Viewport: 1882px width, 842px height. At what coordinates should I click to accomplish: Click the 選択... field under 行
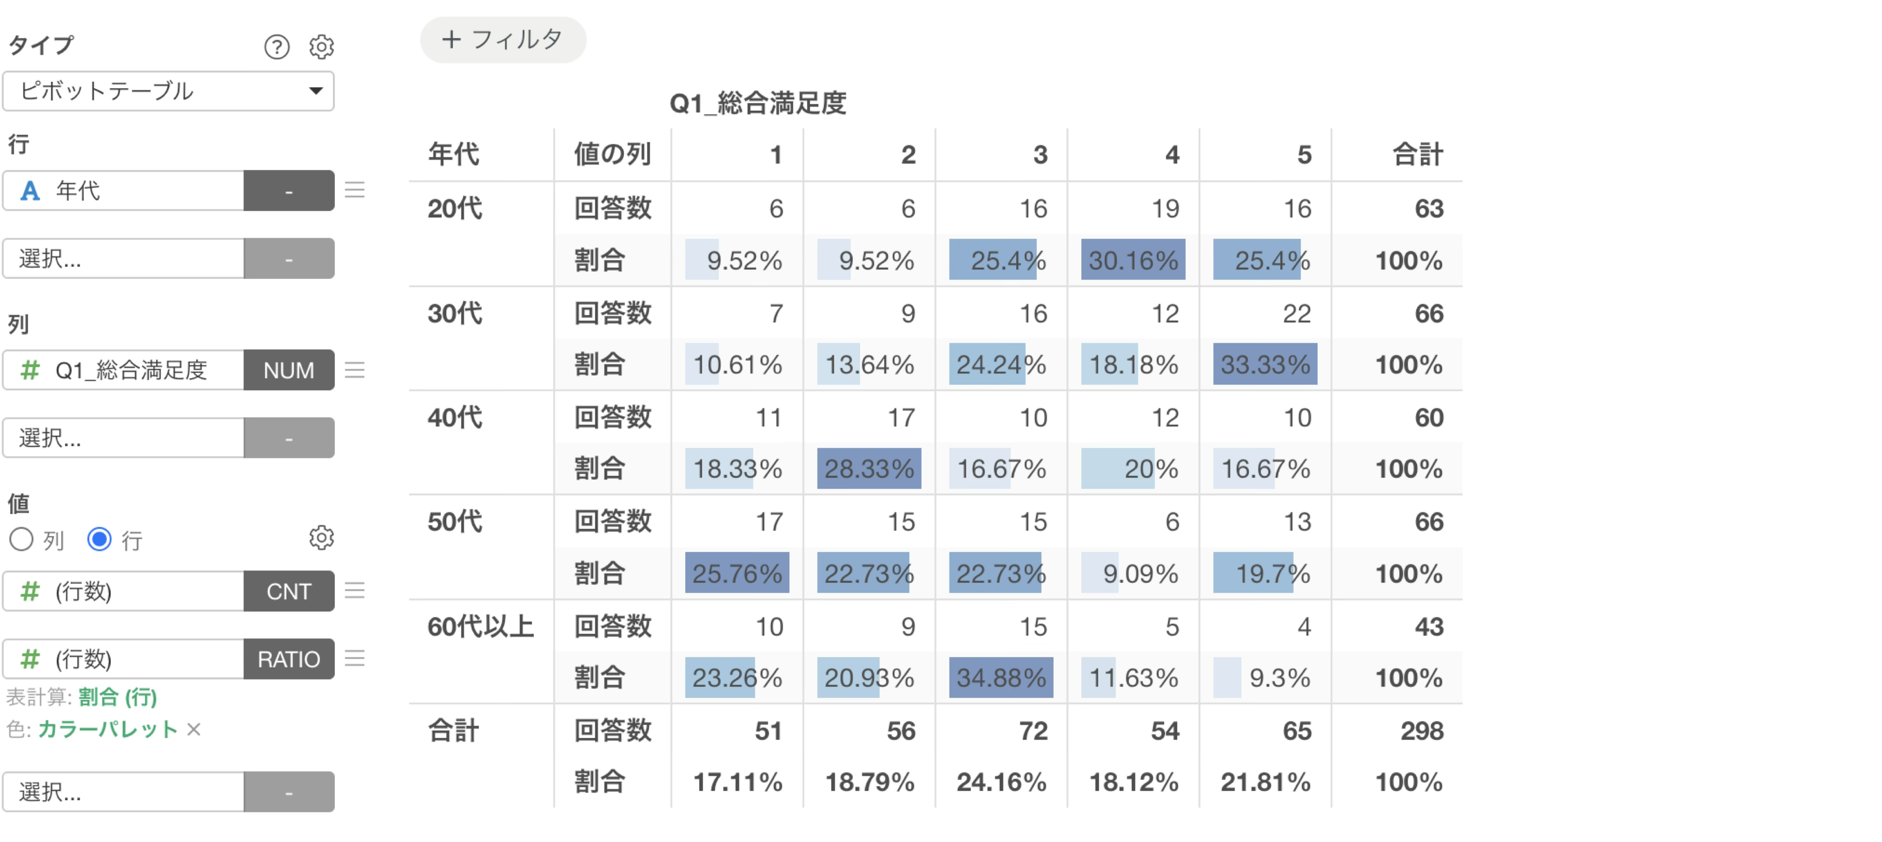pyautogui.click(x=124, y=258)
